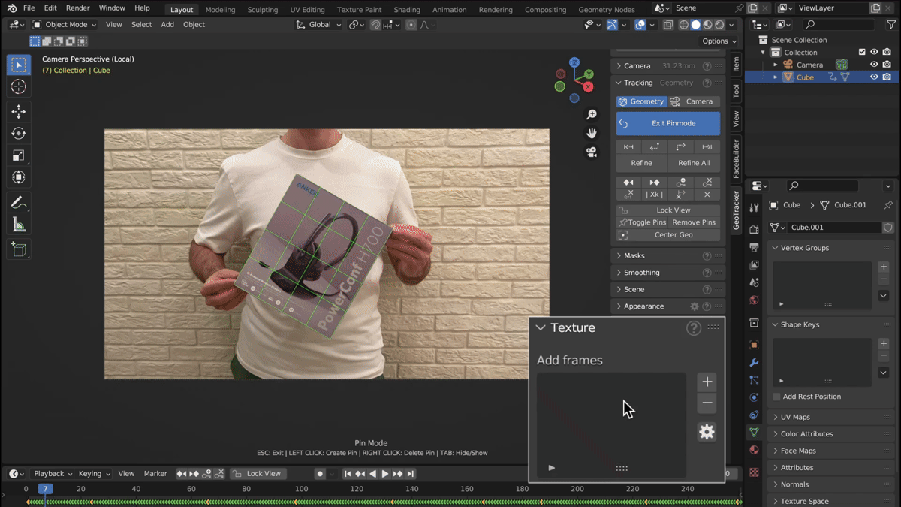Select the Annotate pencil tool
Screen dimensions: 901x507
coord(19,203)
